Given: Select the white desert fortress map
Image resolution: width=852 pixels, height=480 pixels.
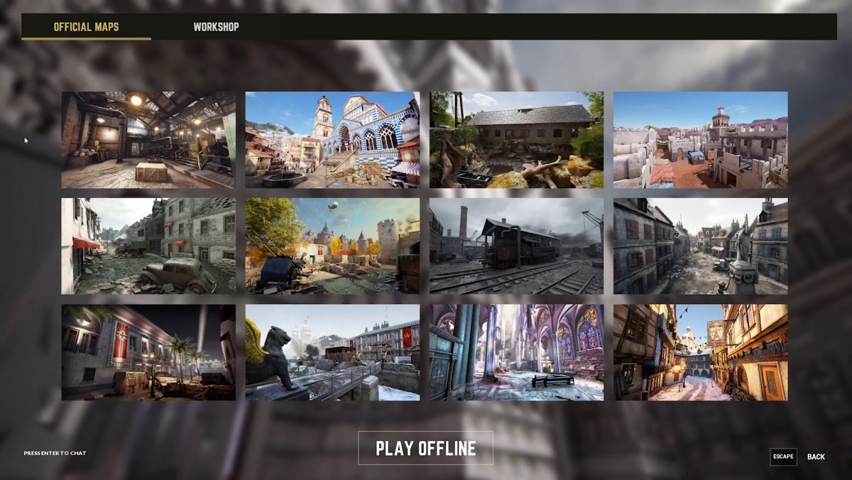Looking at the screenshot, I should coord(700,140).
